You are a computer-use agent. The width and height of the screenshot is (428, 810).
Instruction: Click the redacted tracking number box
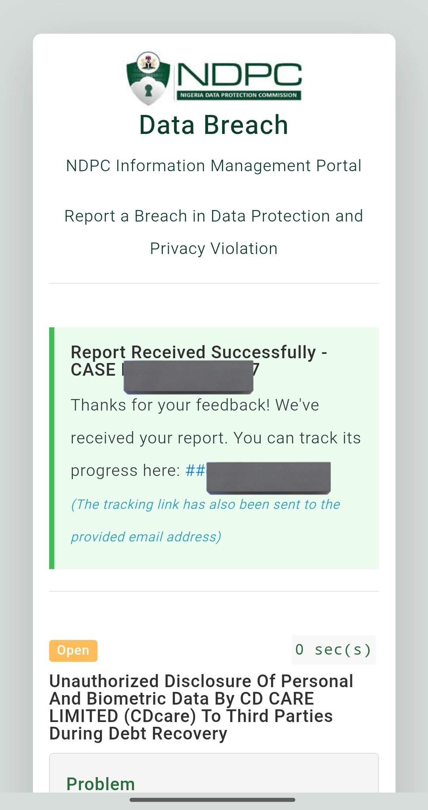tap(268, 478)
